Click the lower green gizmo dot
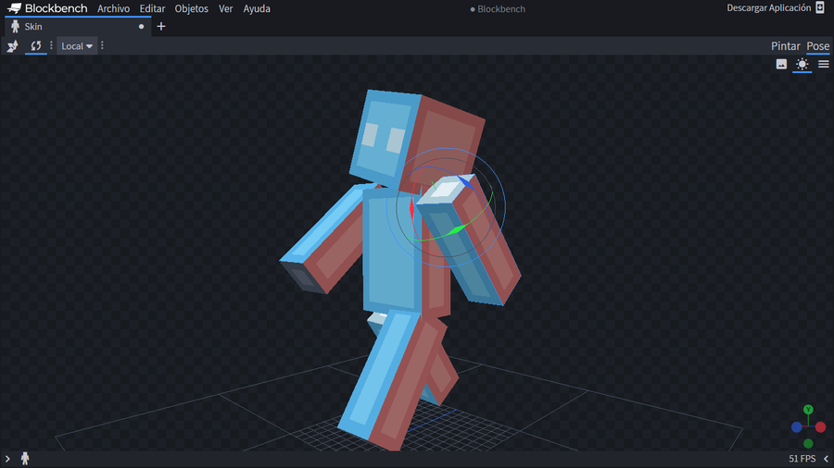 808,444
